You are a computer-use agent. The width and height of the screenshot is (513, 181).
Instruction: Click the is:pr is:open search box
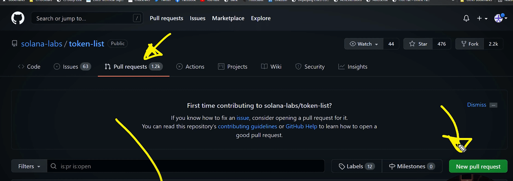click(185, 167)
